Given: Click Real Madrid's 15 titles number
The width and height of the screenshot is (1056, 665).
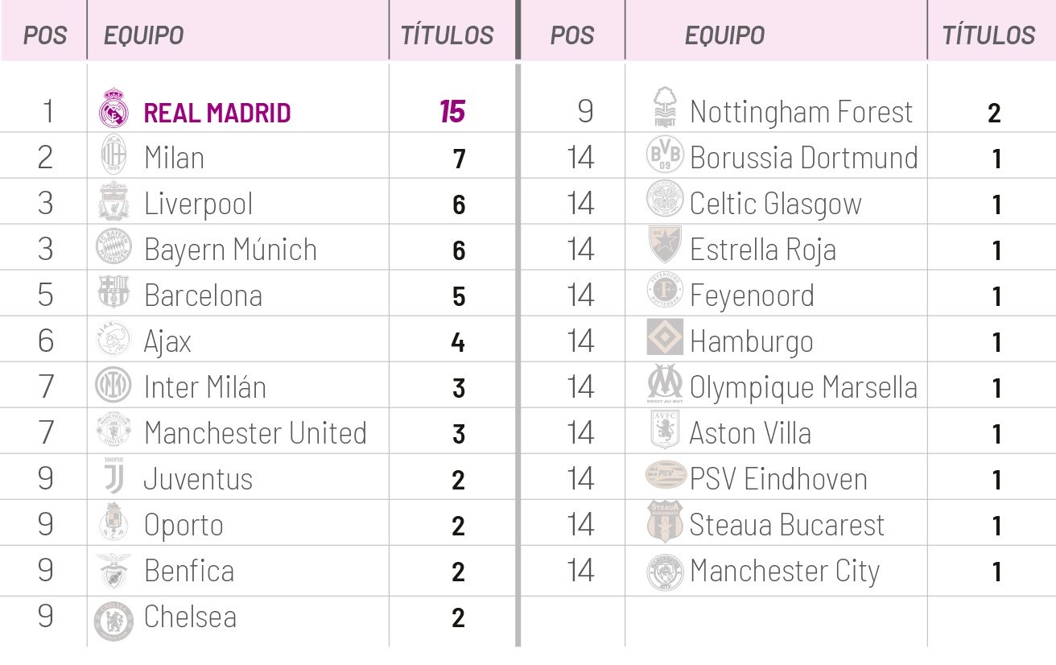Looking at the screenshot, I should tap(452, 112).
